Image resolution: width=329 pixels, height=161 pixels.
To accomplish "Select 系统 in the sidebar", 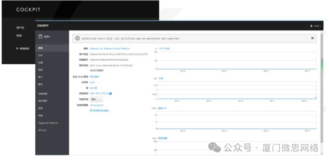I will [x=52, y=48].
